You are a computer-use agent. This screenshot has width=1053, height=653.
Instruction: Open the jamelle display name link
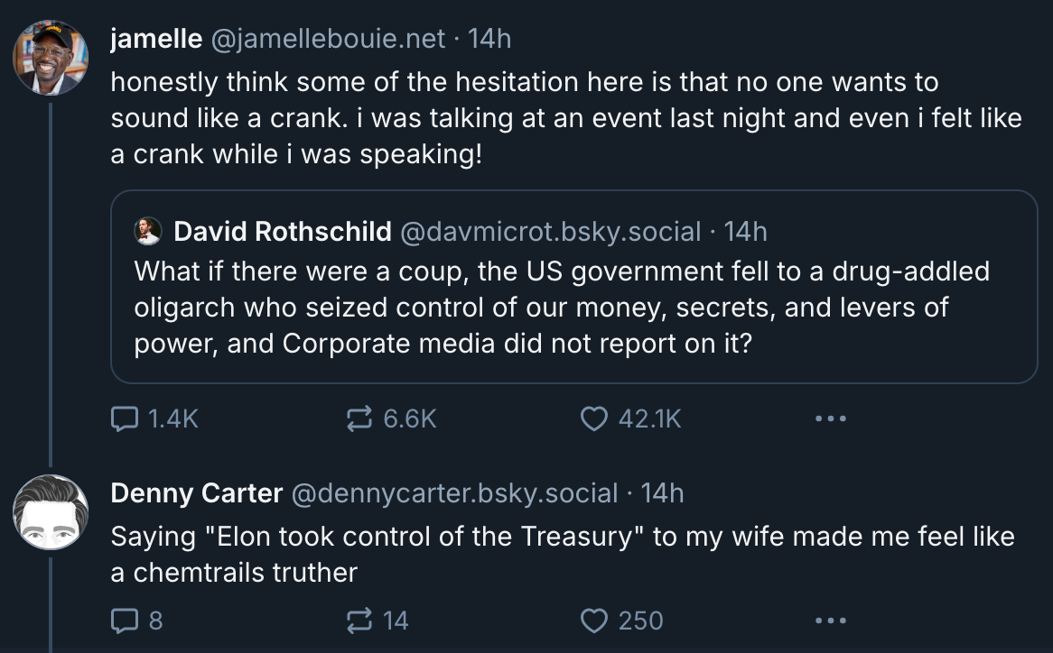tap(155, 39)
